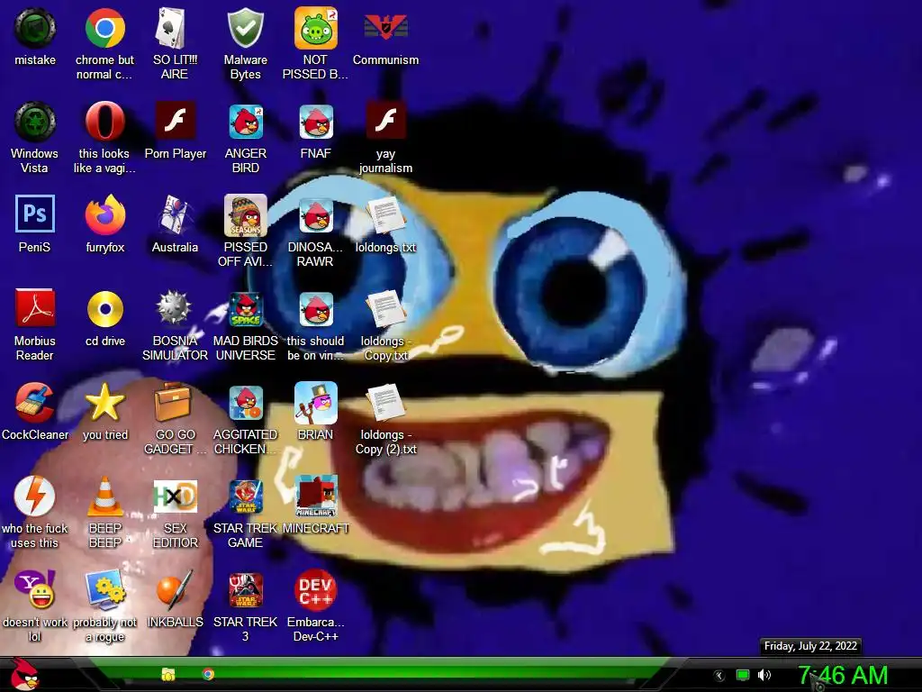Launch Photoshop icon labeled 'PeniS'
The width and height of the screenshot is (922, 692).
[35, 215]
